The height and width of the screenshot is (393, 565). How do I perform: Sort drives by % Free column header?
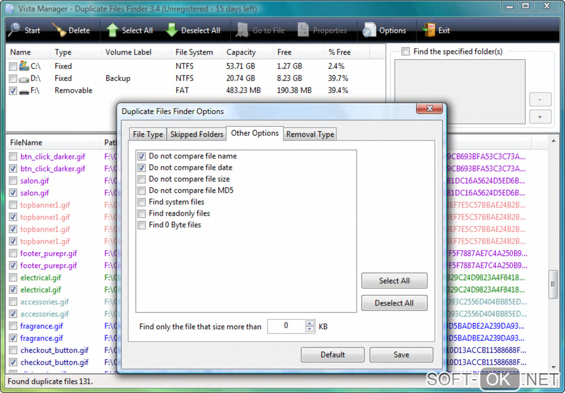pyautogui.click(x=347, y=52)
